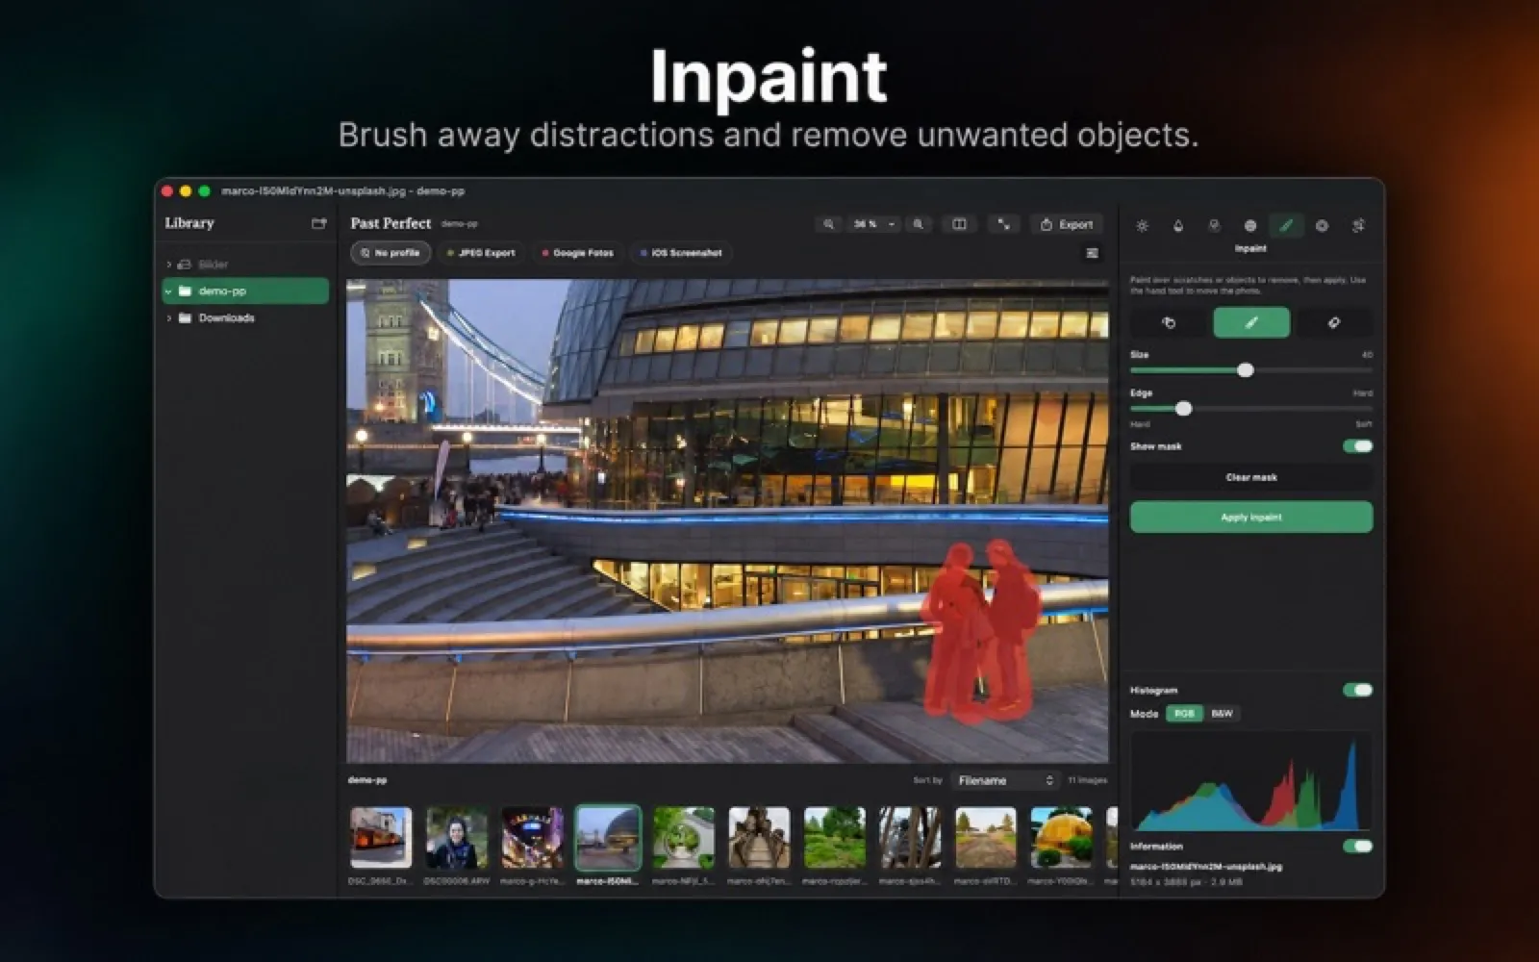The height and width of the screenshot is (962, 1539).
Task: Expand the Downloads folder chevron
Action: click(169, 318)
